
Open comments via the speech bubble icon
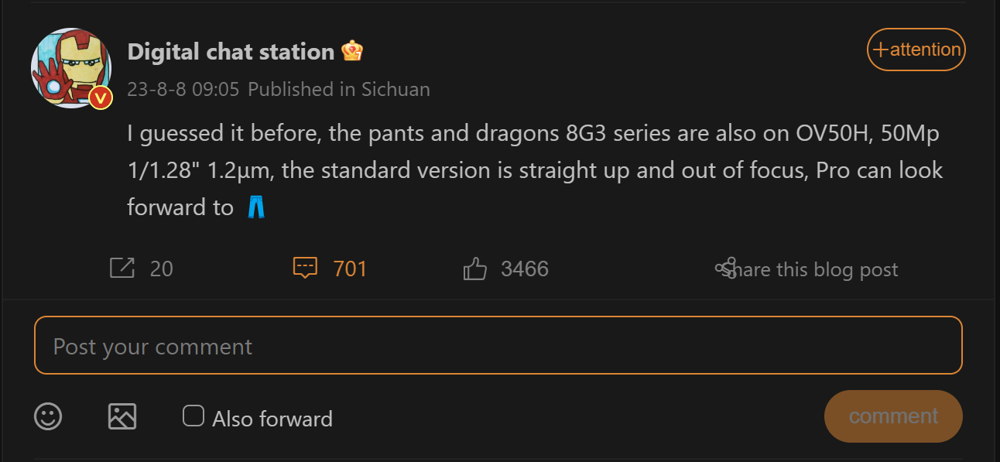pyautogui.click(x=306, y=269)
